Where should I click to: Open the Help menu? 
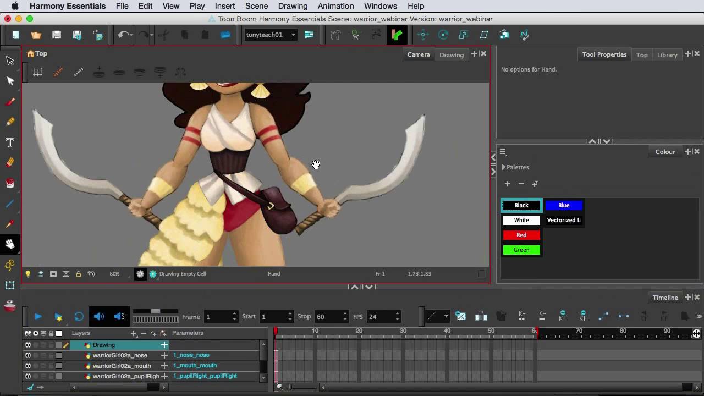click(x=416, y=6)
